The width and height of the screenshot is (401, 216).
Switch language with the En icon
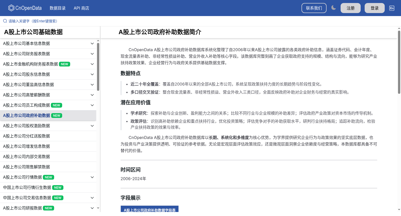[x=392, y=8]
